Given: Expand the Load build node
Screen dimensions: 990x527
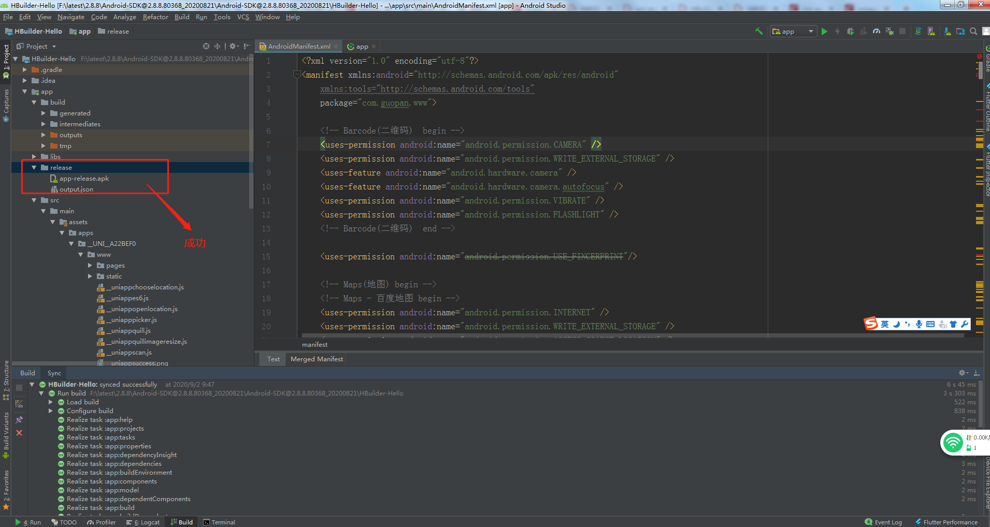Looking at the screenshot, I should point(51,402).
